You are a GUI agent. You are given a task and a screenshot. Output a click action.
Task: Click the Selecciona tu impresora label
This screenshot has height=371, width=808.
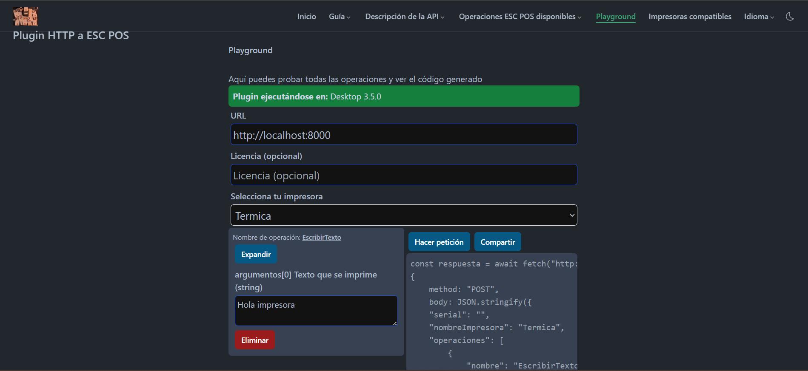click(277, 196)
